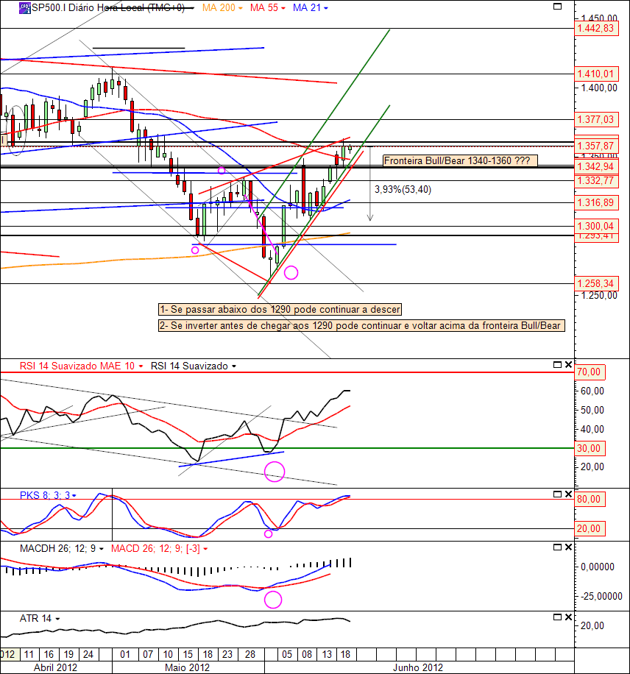Click date 18 of June on axis
630x674 pixels.
345,655
